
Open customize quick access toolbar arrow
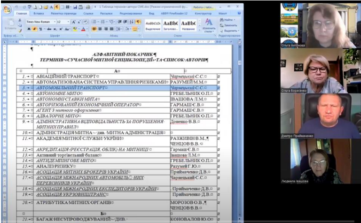pos(95,7)
